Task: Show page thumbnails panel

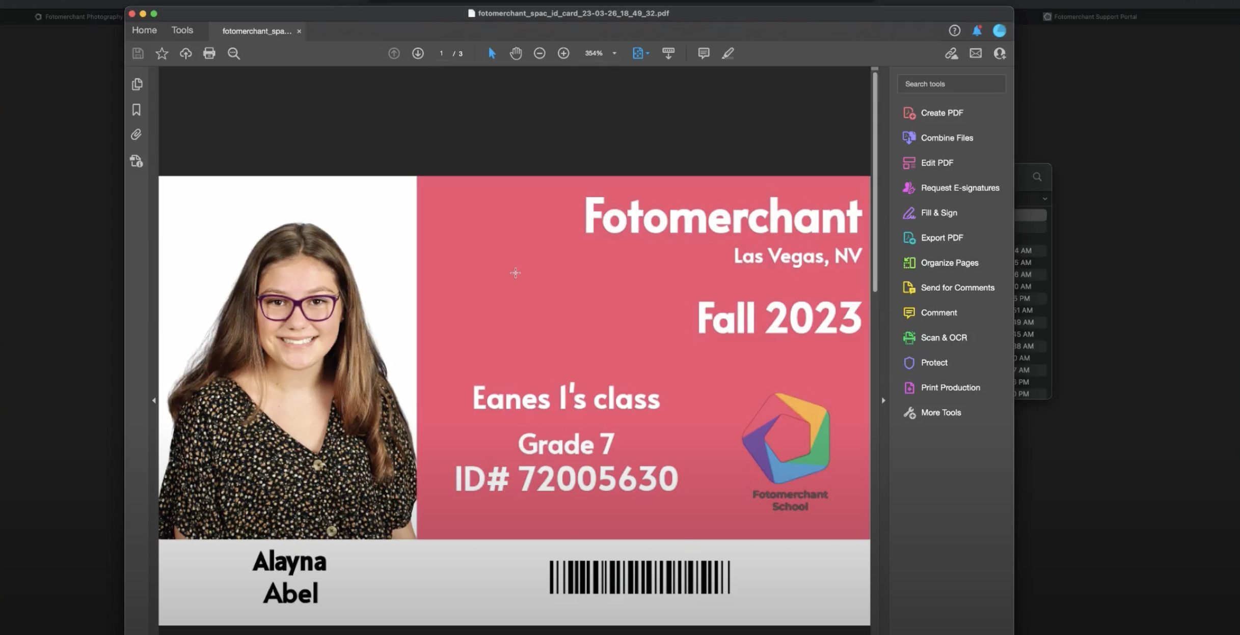Action: pyautogui.click(x=137, y=84)
